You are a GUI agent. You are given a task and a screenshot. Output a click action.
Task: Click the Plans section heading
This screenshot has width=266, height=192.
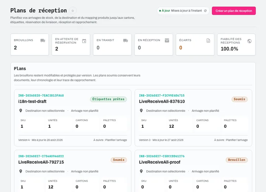[20, 69]
